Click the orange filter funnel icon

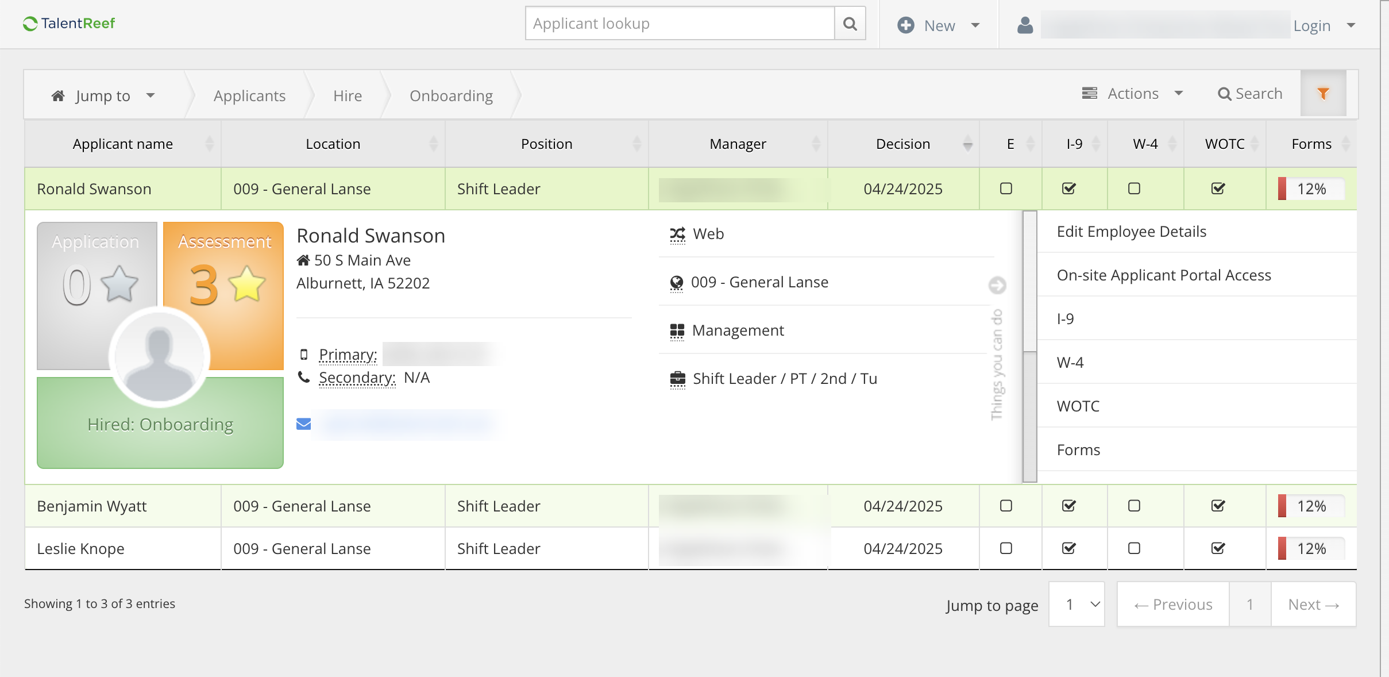click(x=1323, y=94)
